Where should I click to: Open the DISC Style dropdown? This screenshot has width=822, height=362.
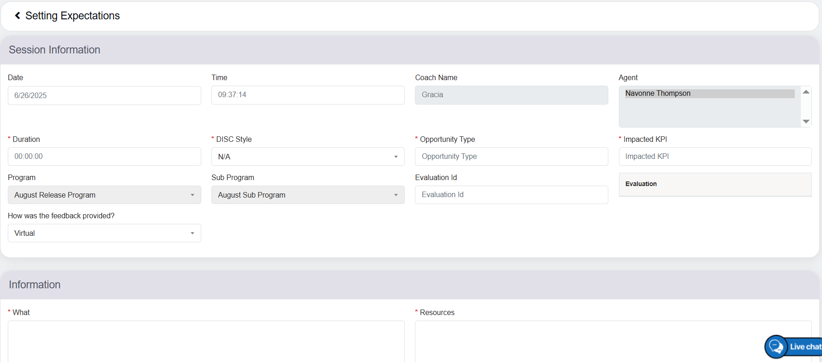[x=308, y=157]
